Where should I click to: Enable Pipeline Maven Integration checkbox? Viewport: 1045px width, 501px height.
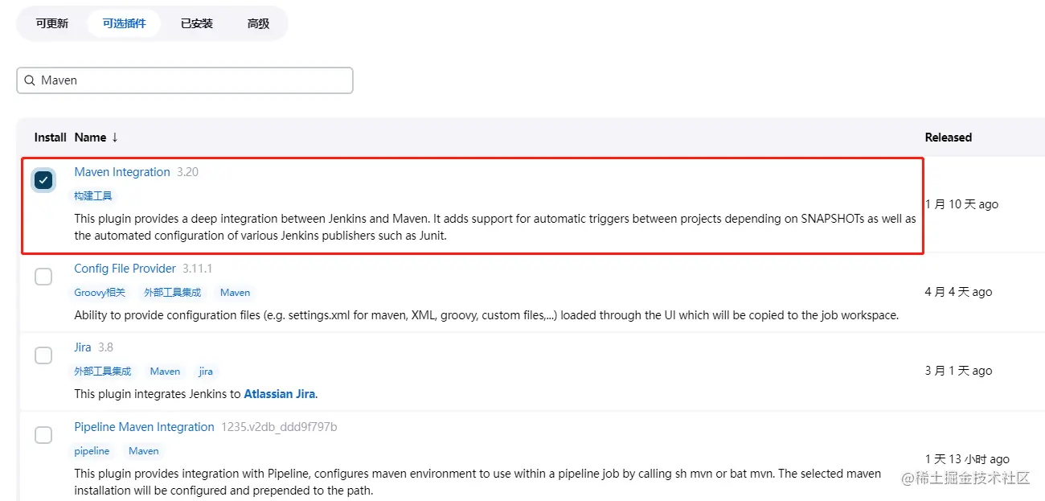[43, 435]
